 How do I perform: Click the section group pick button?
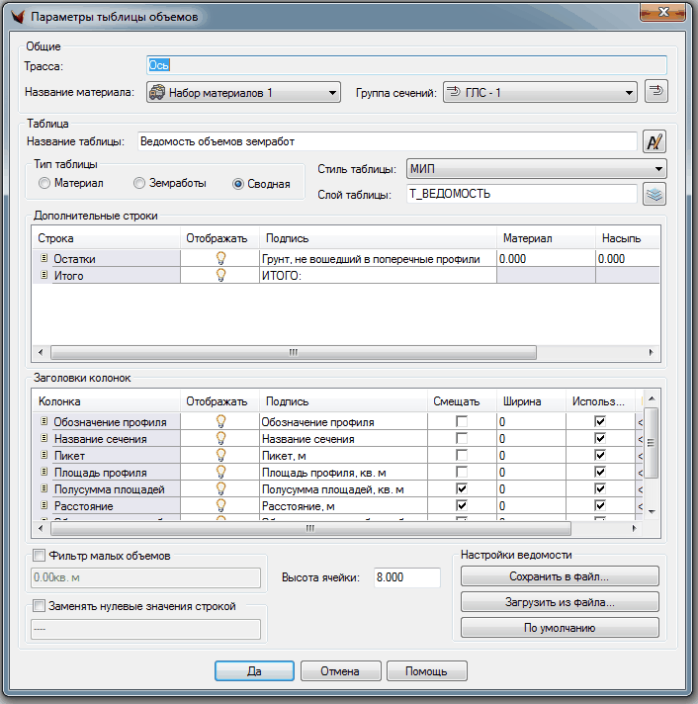655,93
